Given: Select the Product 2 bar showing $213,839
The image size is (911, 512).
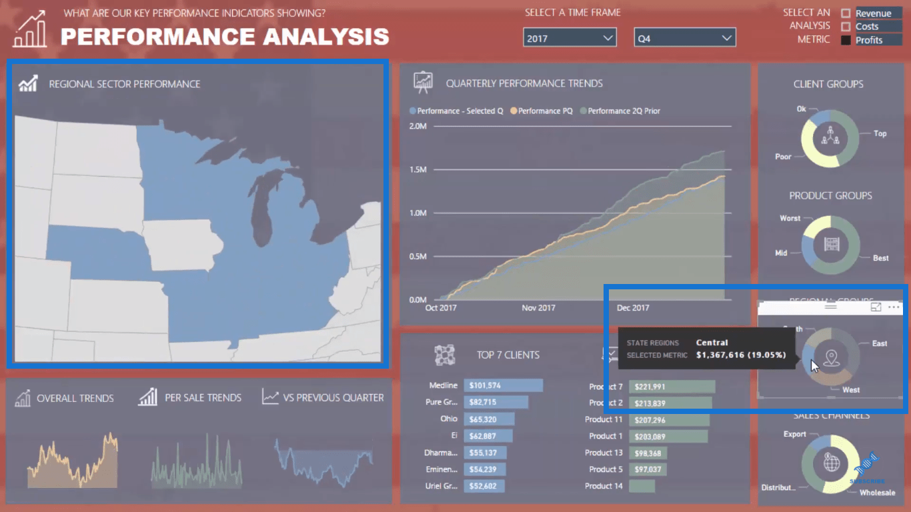Looking at the screenshot, I should tap(670, 403).
